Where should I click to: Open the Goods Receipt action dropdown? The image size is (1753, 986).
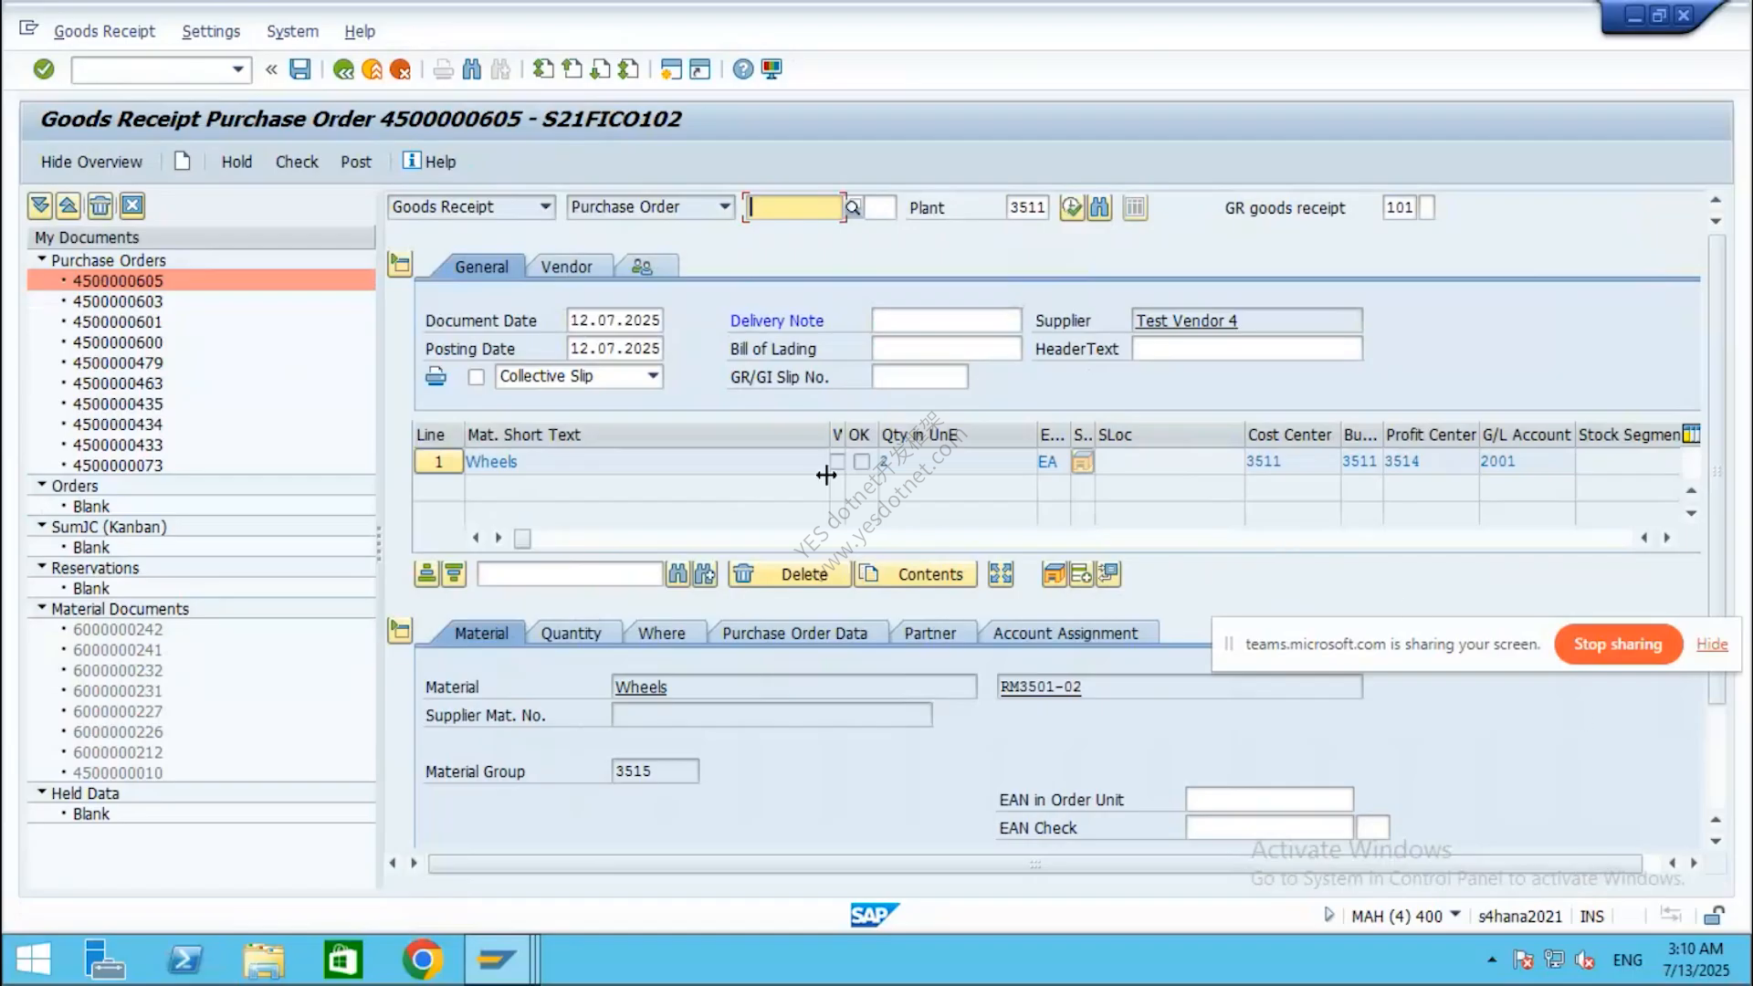(545, 207)
